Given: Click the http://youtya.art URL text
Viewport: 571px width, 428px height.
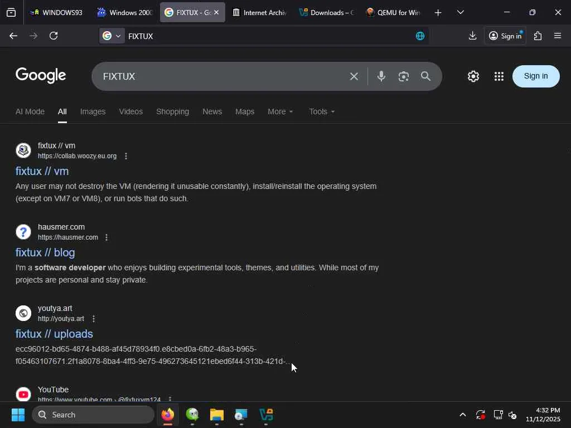Looking at the screenshot, I should (x=61, y=319).
